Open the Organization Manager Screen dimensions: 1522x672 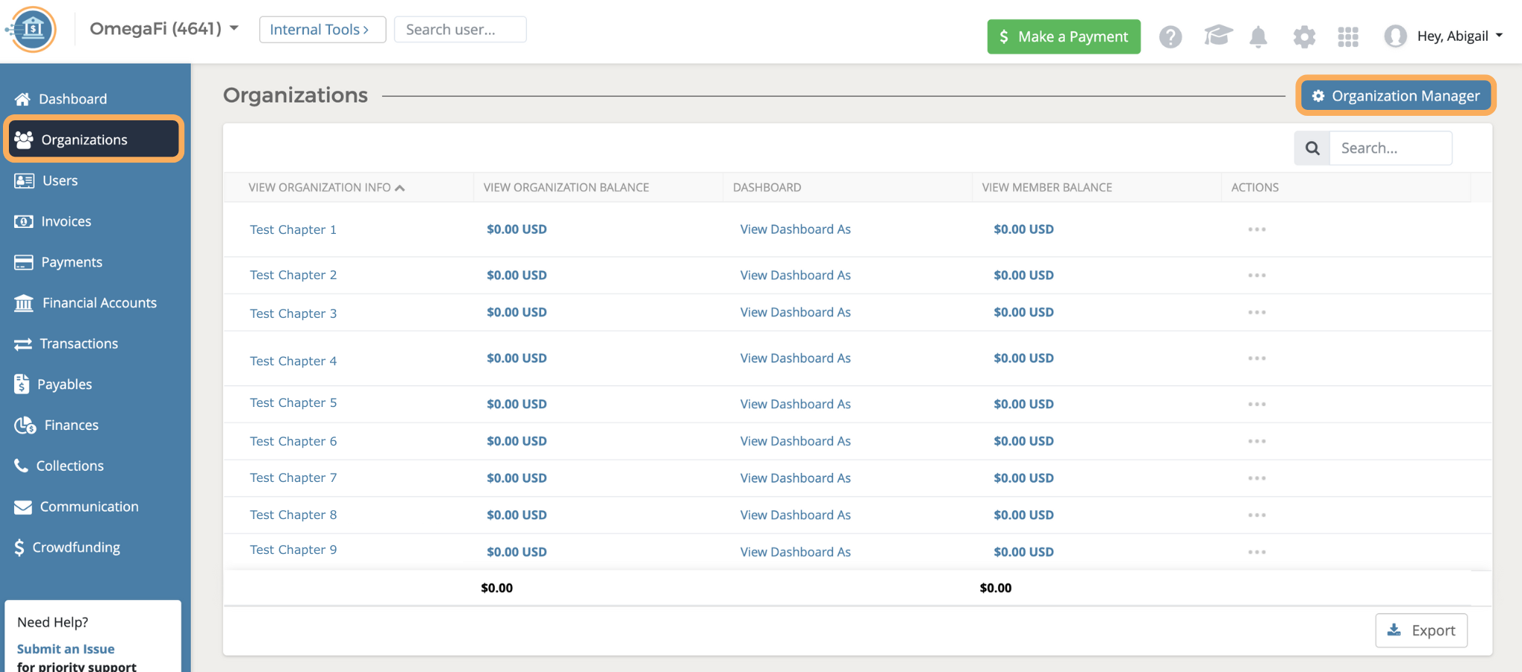coord(1396,96)
